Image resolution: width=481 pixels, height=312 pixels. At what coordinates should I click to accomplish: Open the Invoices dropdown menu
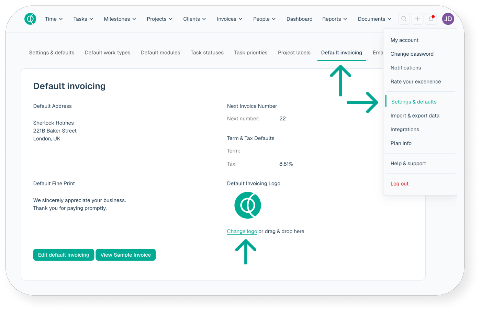point(229,19)
